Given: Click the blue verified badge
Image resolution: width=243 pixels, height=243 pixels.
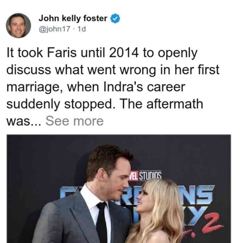Looking at the screenshot, I should pyautogui.click(x=115, y=18).
